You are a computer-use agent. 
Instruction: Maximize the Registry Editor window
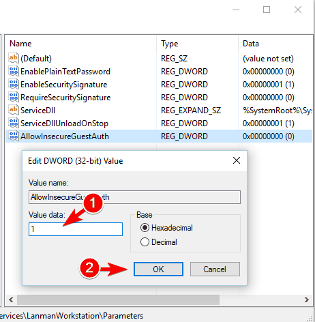click(267, 10)
